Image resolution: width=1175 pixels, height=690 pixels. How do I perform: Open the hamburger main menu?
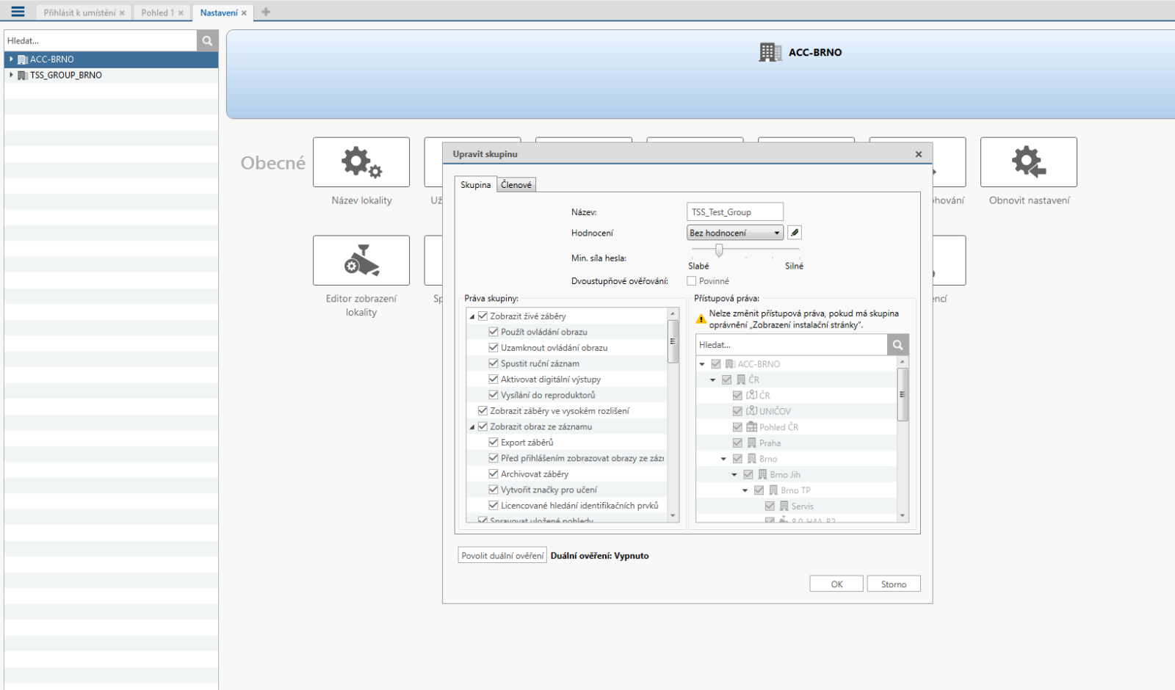pos(18,12)
